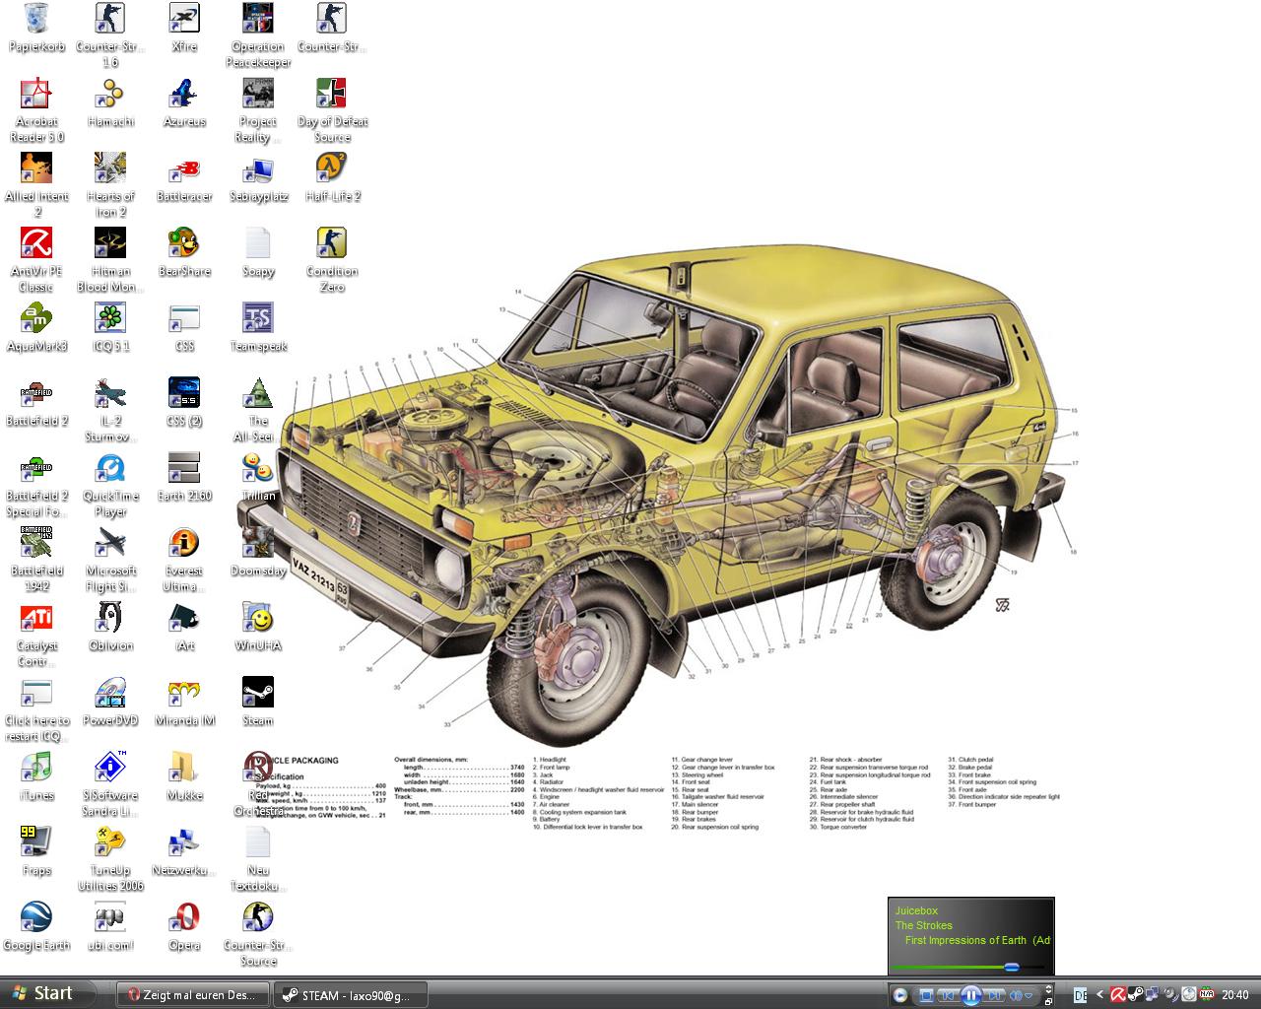
Task: Open AntiVir PE Classic icon
Action: 36,260
